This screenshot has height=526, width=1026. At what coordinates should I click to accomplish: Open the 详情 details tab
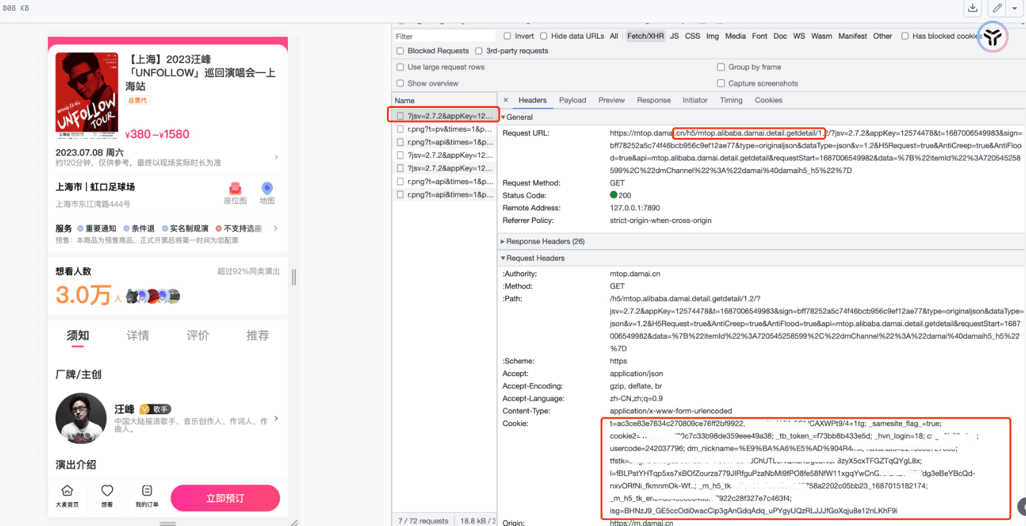[138, 336]
